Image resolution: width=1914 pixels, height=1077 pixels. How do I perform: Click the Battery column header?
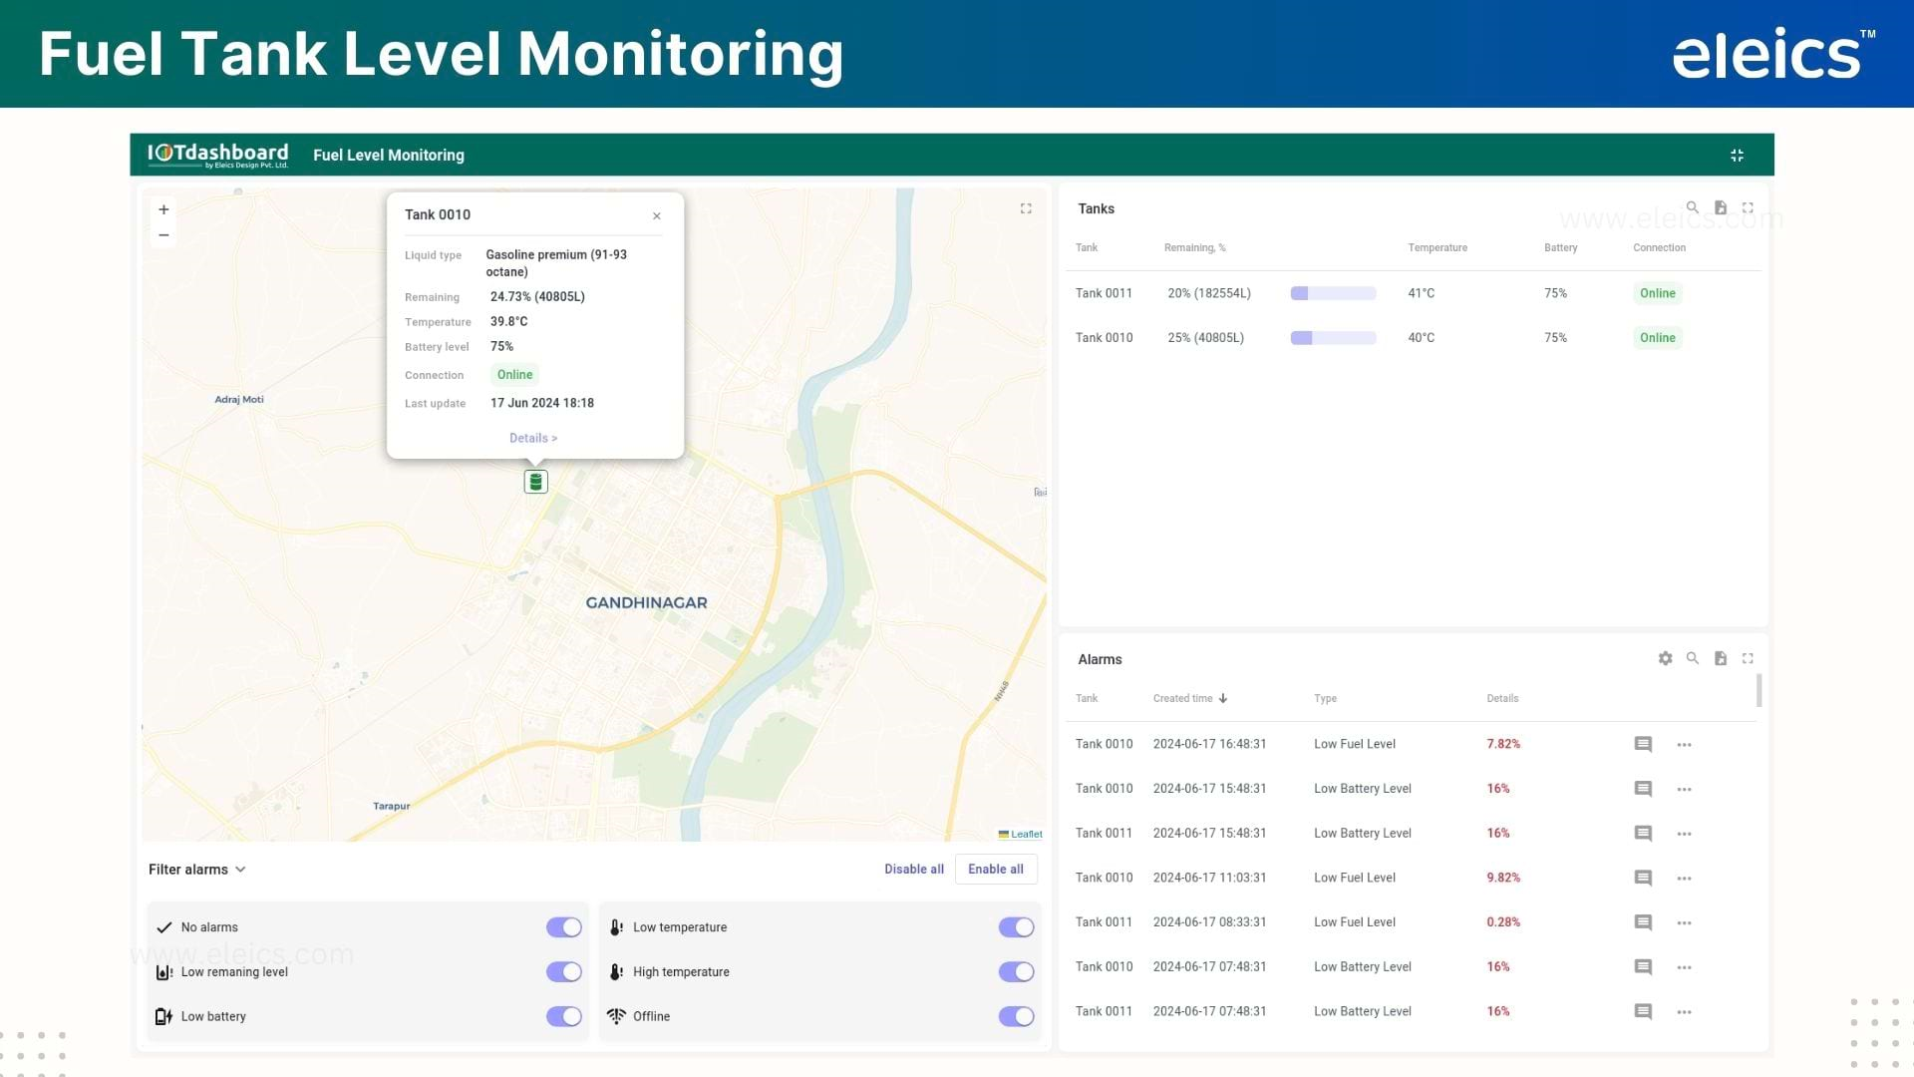tap(1561, 248)
